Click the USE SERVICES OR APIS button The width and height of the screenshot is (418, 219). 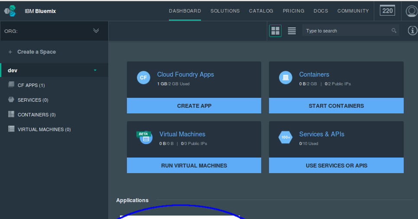point(336,165)
